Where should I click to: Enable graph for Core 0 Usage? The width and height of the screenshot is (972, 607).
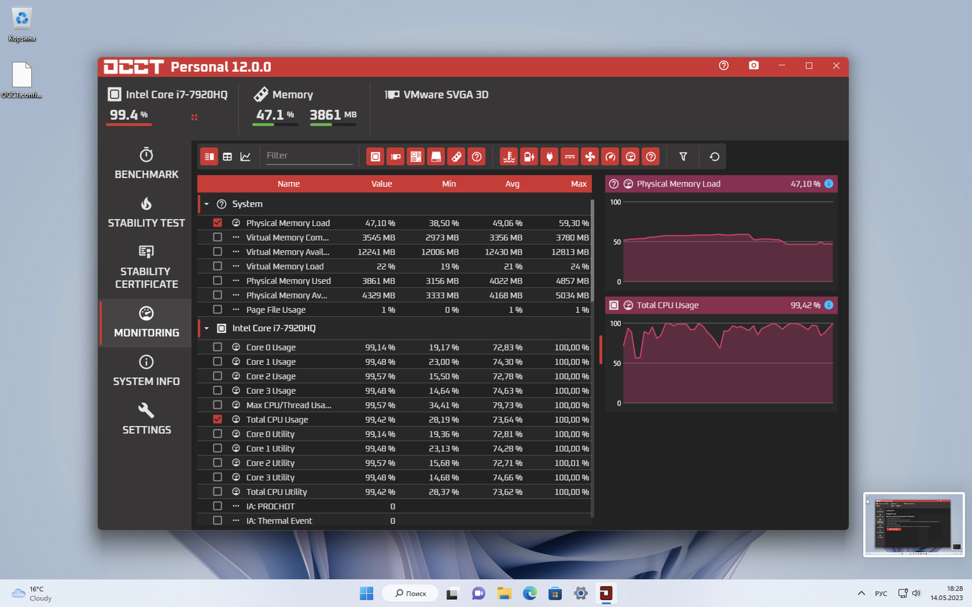click(x=218, y=347)
